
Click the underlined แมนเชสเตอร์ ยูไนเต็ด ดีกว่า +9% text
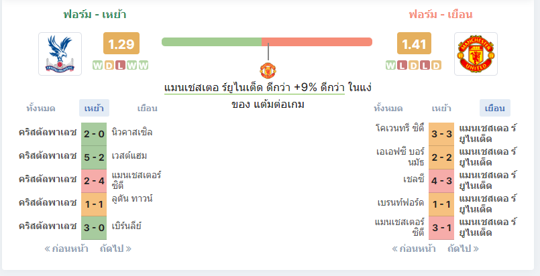254,88
